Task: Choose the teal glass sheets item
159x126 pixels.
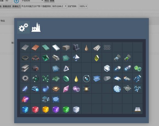Action: (66, 58)
